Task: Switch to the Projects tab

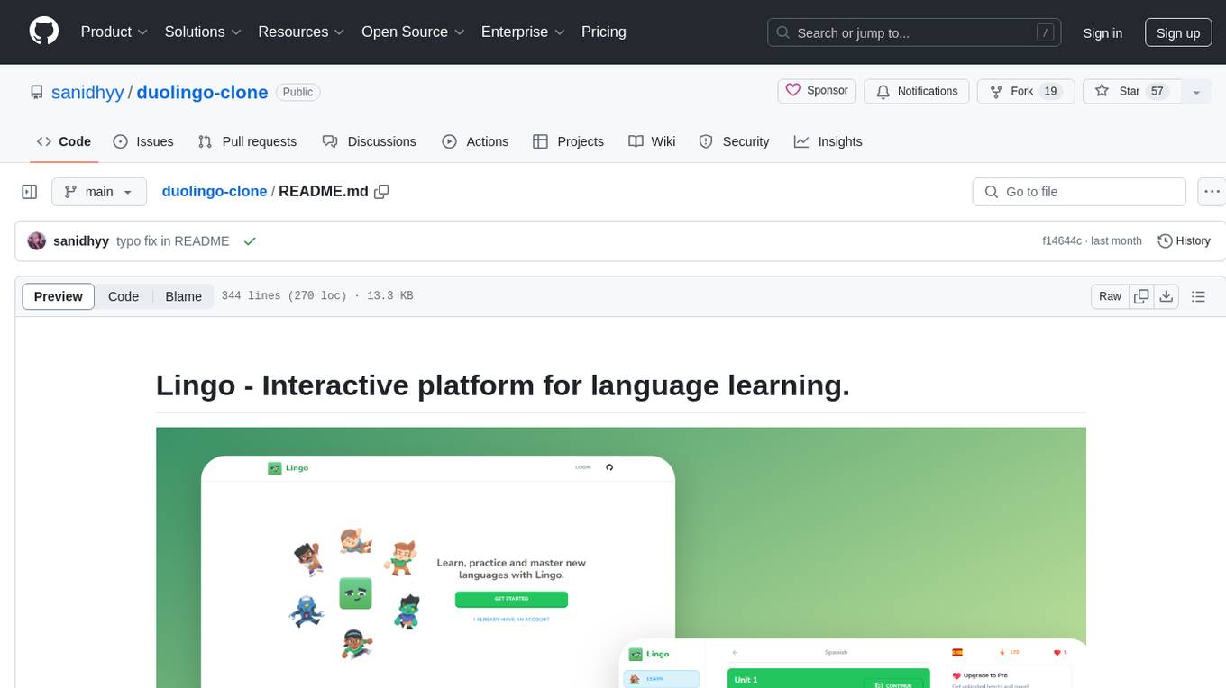Action: point(568,141)
